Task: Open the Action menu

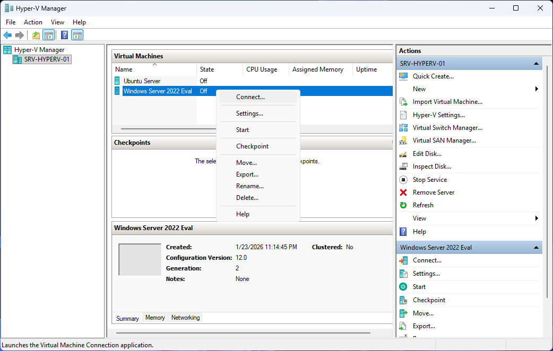Action: (x=33, y=22)
